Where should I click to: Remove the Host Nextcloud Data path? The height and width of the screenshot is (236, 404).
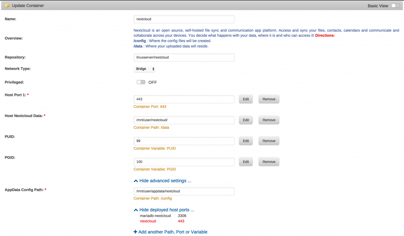point(269,120)
